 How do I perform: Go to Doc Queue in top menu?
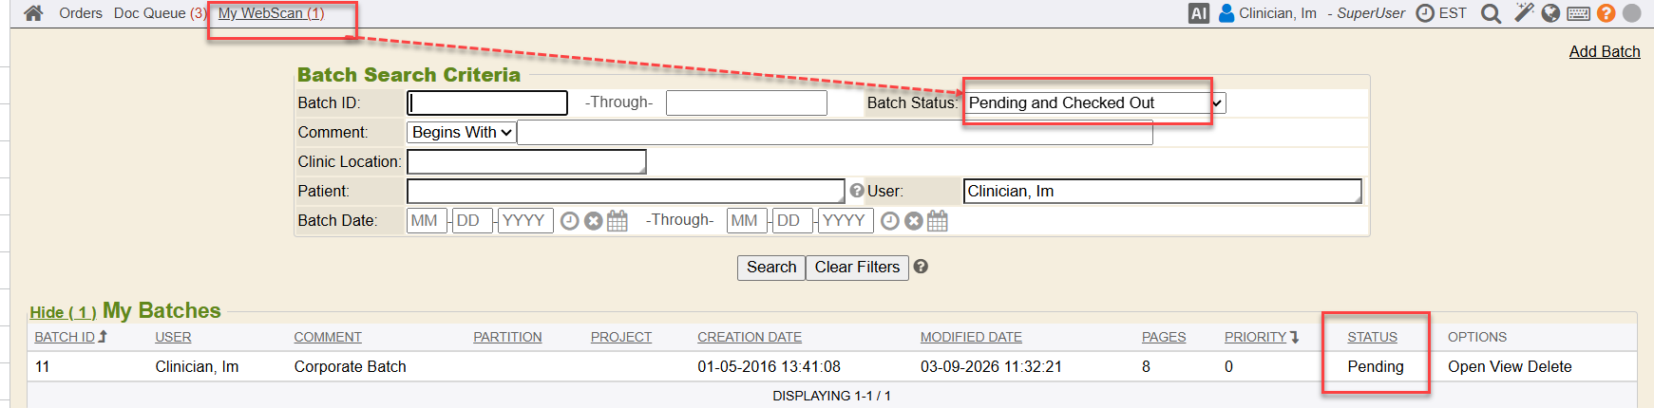click(x=159, y=13)
